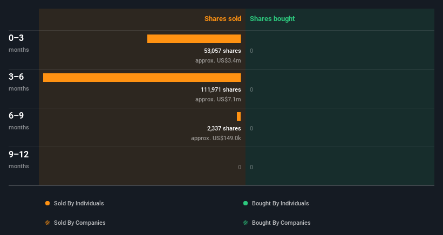Image resolution: width=443 pixels, height=235 pixels.
Task: Select the Shares bought column header
Action: coord(272,19)
